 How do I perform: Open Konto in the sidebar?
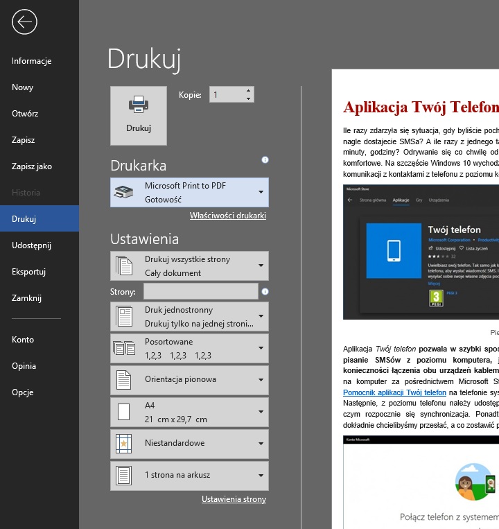40,340
